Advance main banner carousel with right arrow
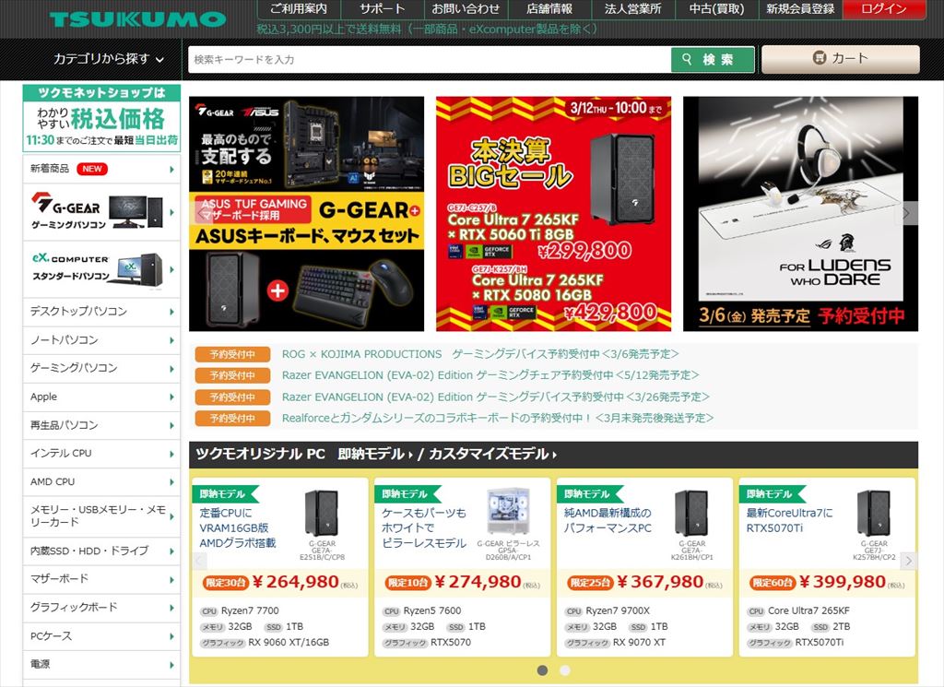 tap(907, 214)
